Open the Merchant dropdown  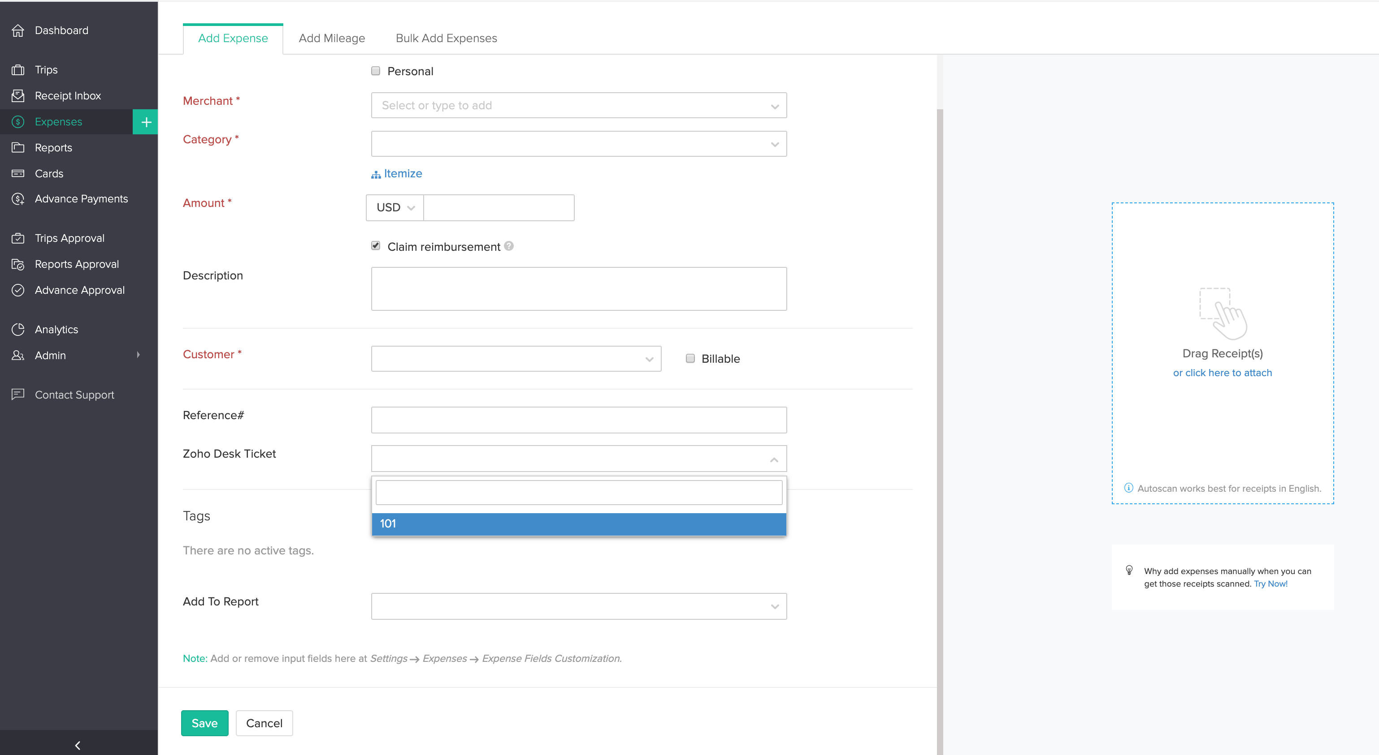[578, 105]
